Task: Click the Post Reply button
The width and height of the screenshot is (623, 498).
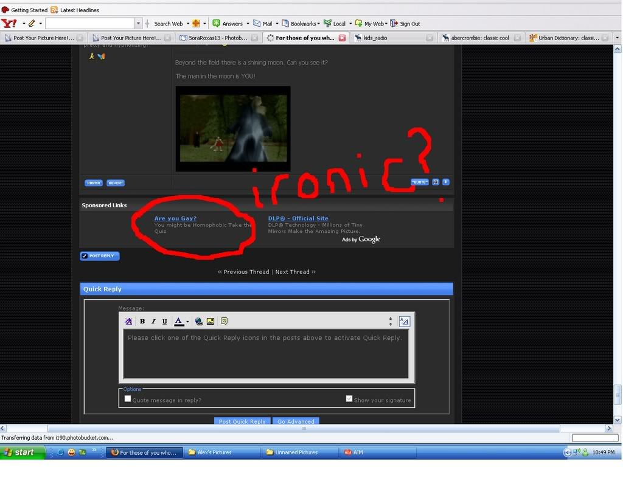Action: click(x=100, y=256)
